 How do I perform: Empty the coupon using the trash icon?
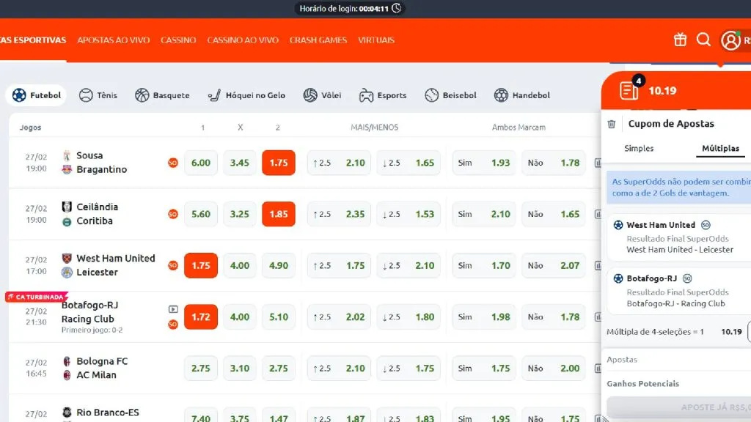point(612,123)
